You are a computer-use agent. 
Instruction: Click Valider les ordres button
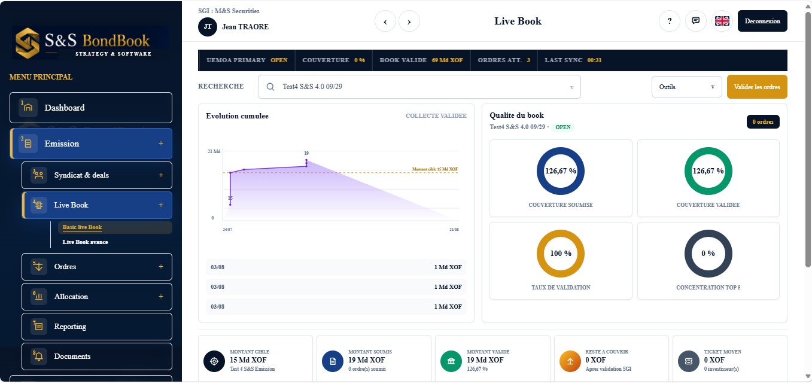[x=757, y=87]
